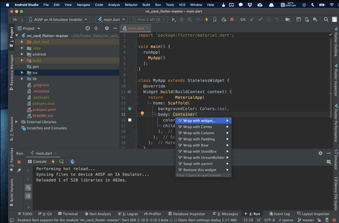Click the teal color swatch on line 14
This screenshot has width=339, height=223.
(130, 109)
